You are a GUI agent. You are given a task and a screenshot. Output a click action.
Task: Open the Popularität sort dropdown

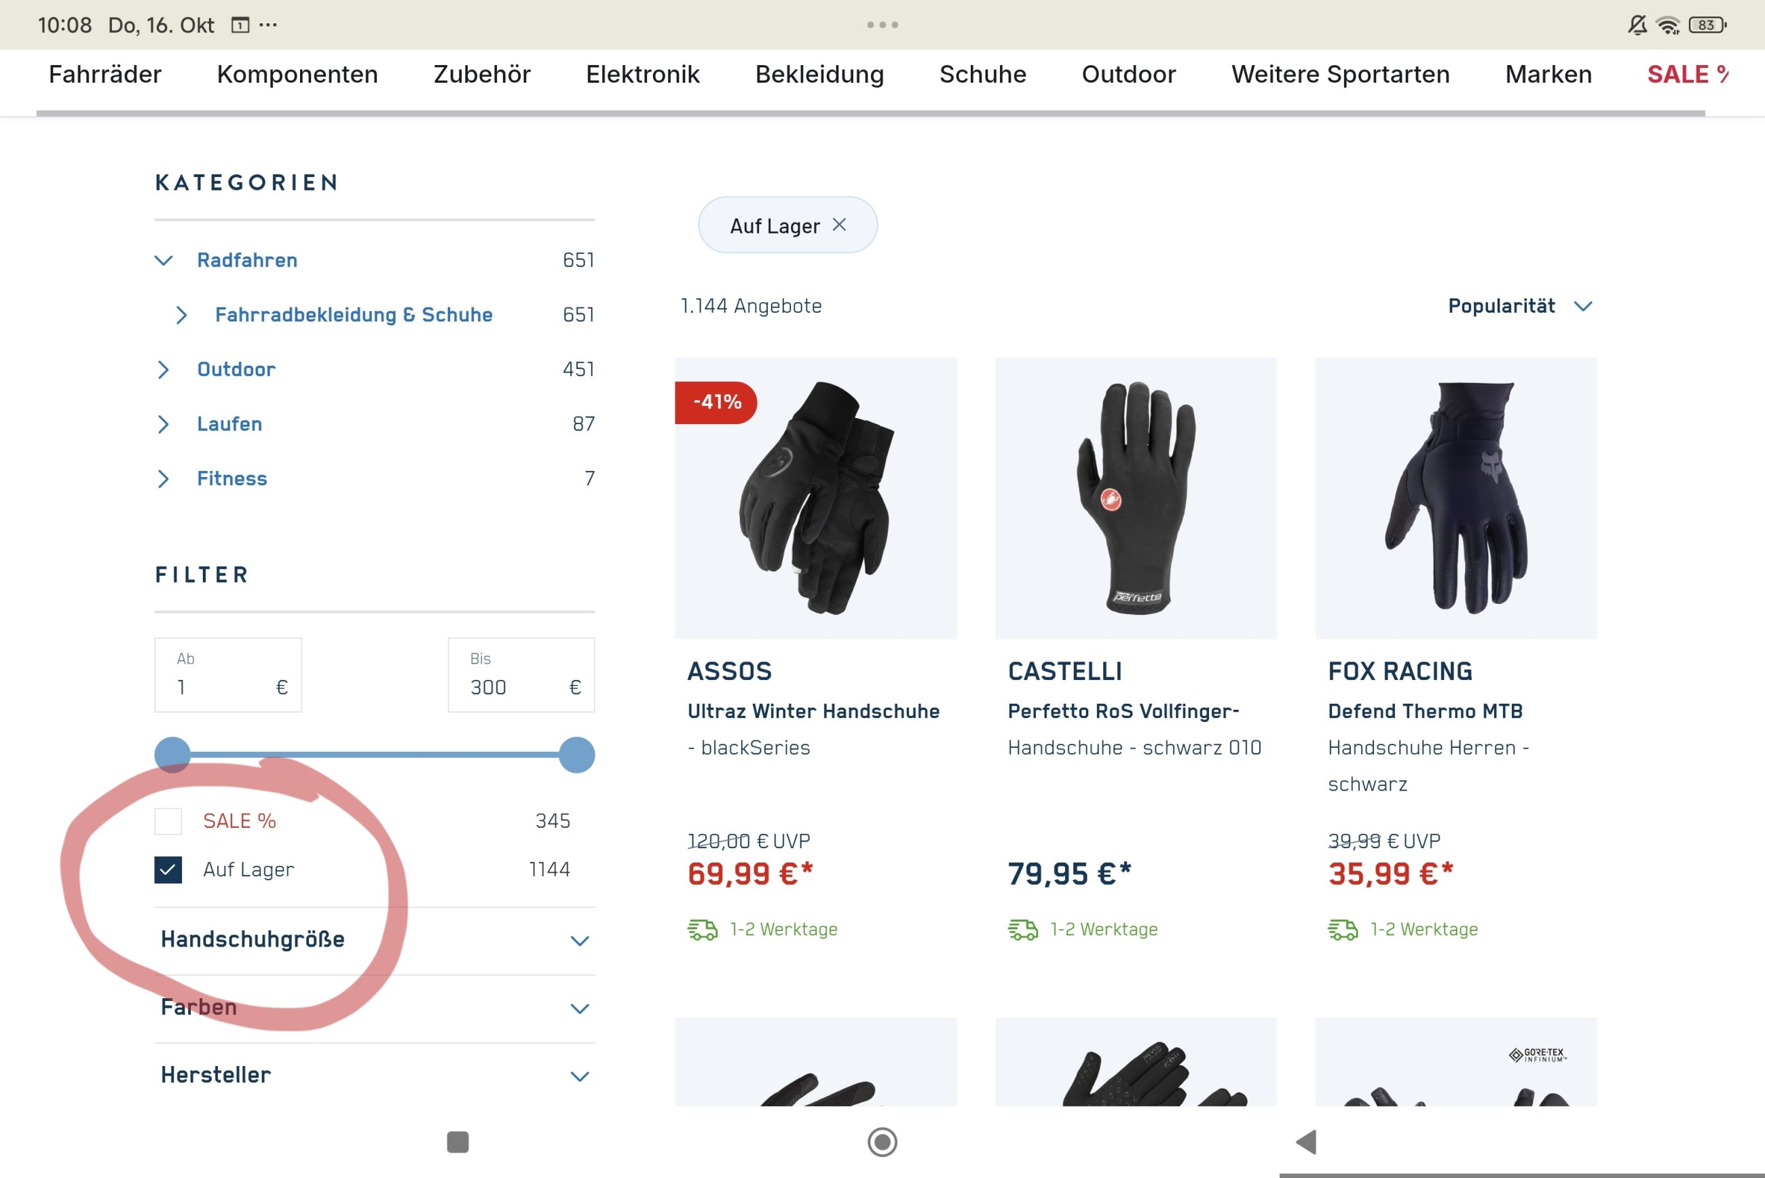(x=1519, y=307)
